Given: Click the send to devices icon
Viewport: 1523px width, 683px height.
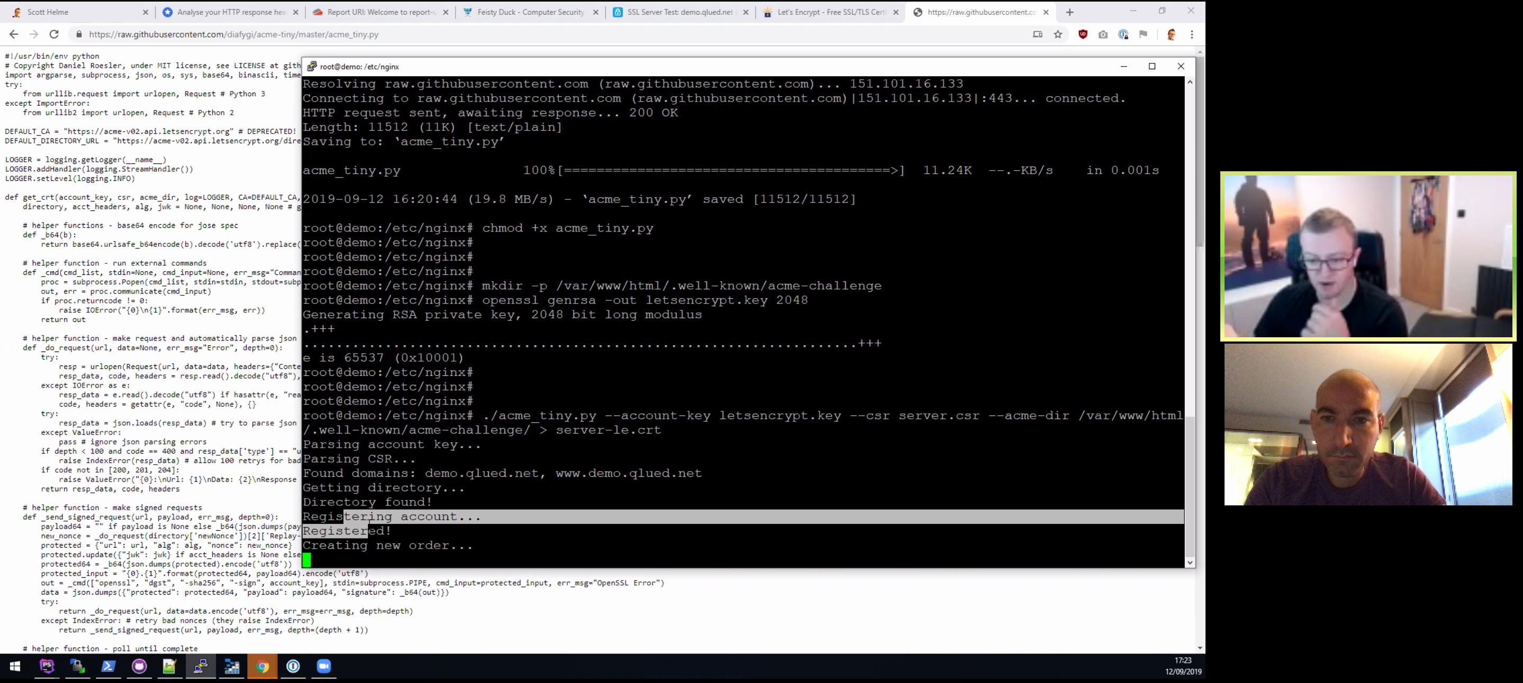Looking at the screenshot, I should tap(1037, 34).
